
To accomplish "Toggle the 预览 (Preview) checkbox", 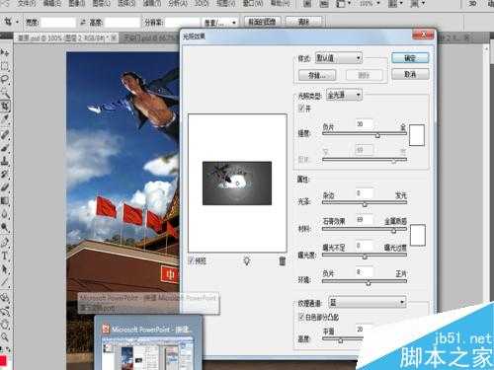I will click(191, 260).
